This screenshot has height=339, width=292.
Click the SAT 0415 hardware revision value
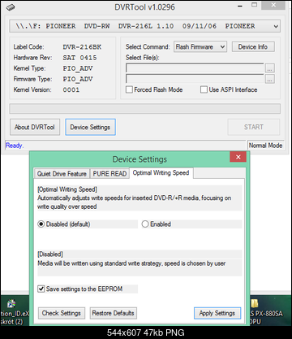[79, 58]
